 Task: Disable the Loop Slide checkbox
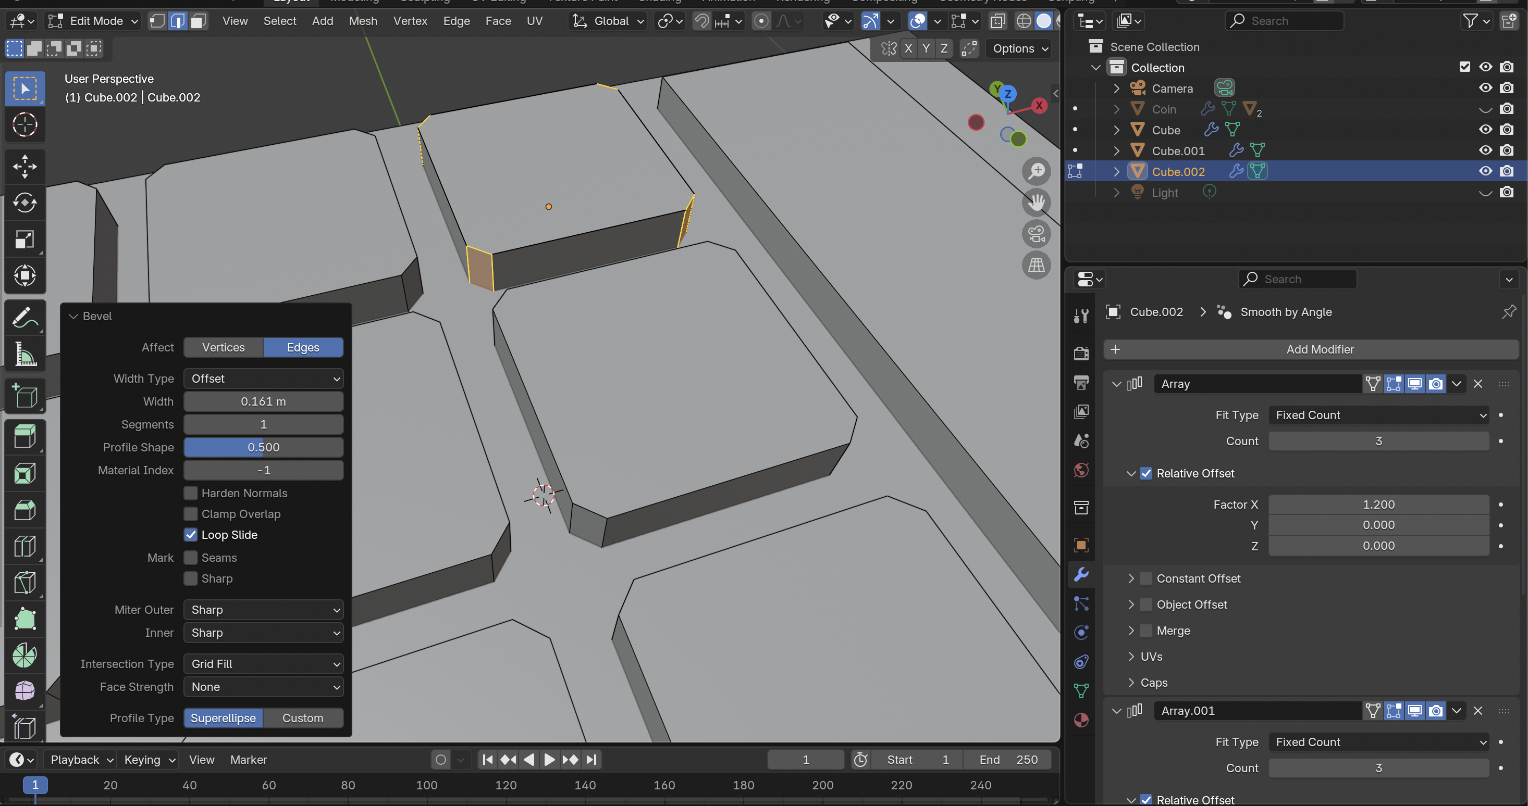point(190,535)
